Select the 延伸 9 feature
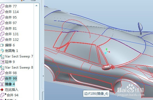Screen dimensions: 153x100 click(x=10, y=62)
